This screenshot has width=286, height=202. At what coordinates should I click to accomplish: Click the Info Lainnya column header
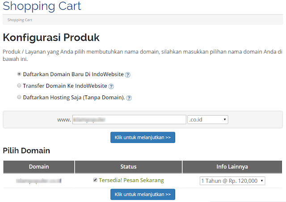point(232,167)
